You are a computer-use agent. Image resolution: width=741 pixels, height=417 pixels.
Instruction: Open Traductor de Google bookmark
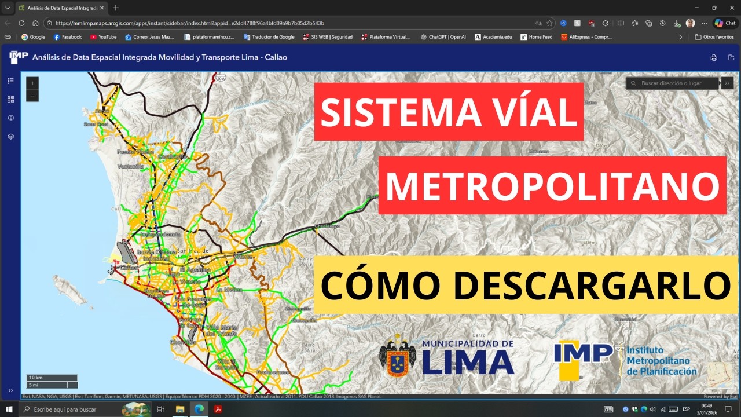269,37
